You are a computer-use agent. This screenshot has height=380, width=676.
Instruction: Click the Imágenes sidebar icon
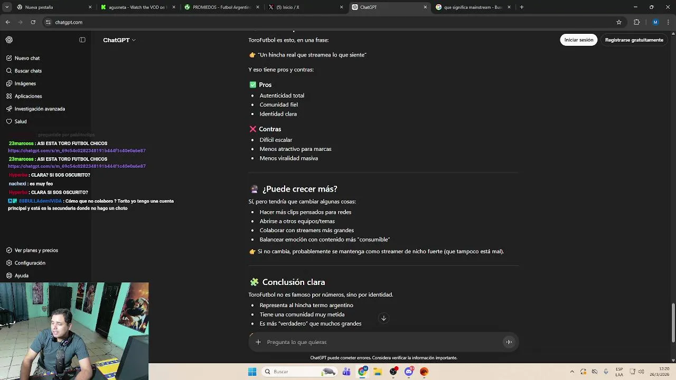pos(9,83)
